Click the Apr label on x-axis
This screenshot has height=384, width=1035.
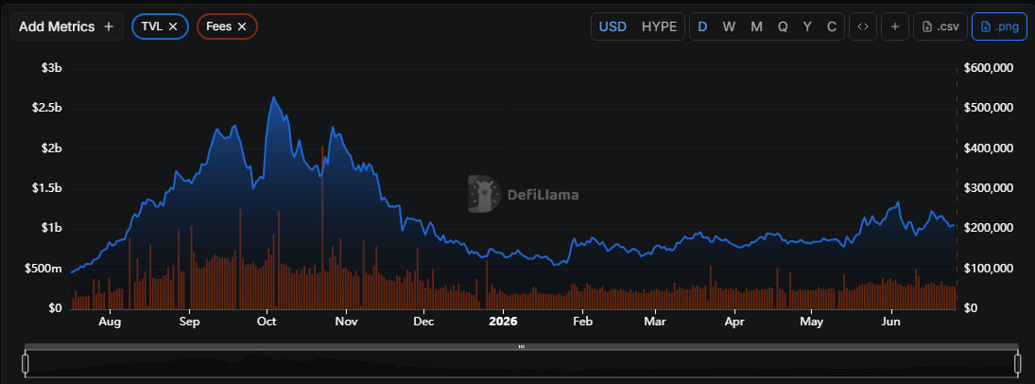734,322
